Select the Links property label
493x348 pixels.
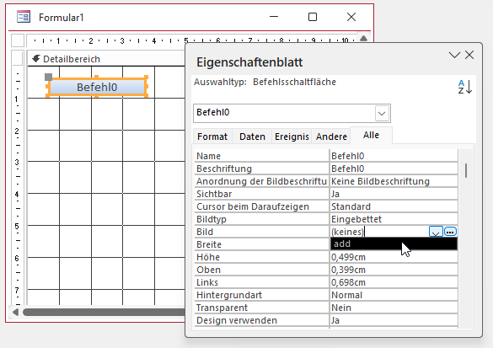pos(261,282)
